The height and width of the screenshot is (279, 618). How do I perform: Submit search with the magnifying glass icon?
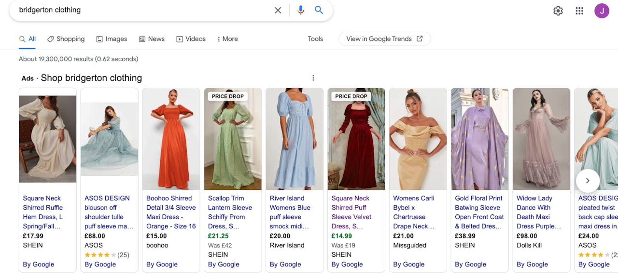tap(319, 10)
